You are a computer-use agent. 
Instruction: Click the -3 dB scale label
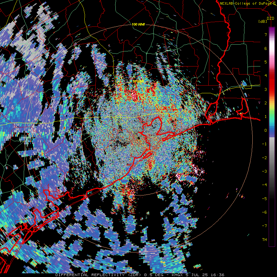pos(264,171)
